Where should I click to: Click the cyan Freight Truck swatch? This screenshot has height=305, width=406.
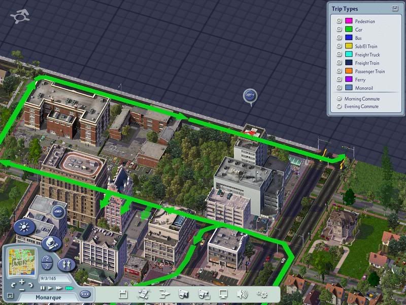point(349,54)
